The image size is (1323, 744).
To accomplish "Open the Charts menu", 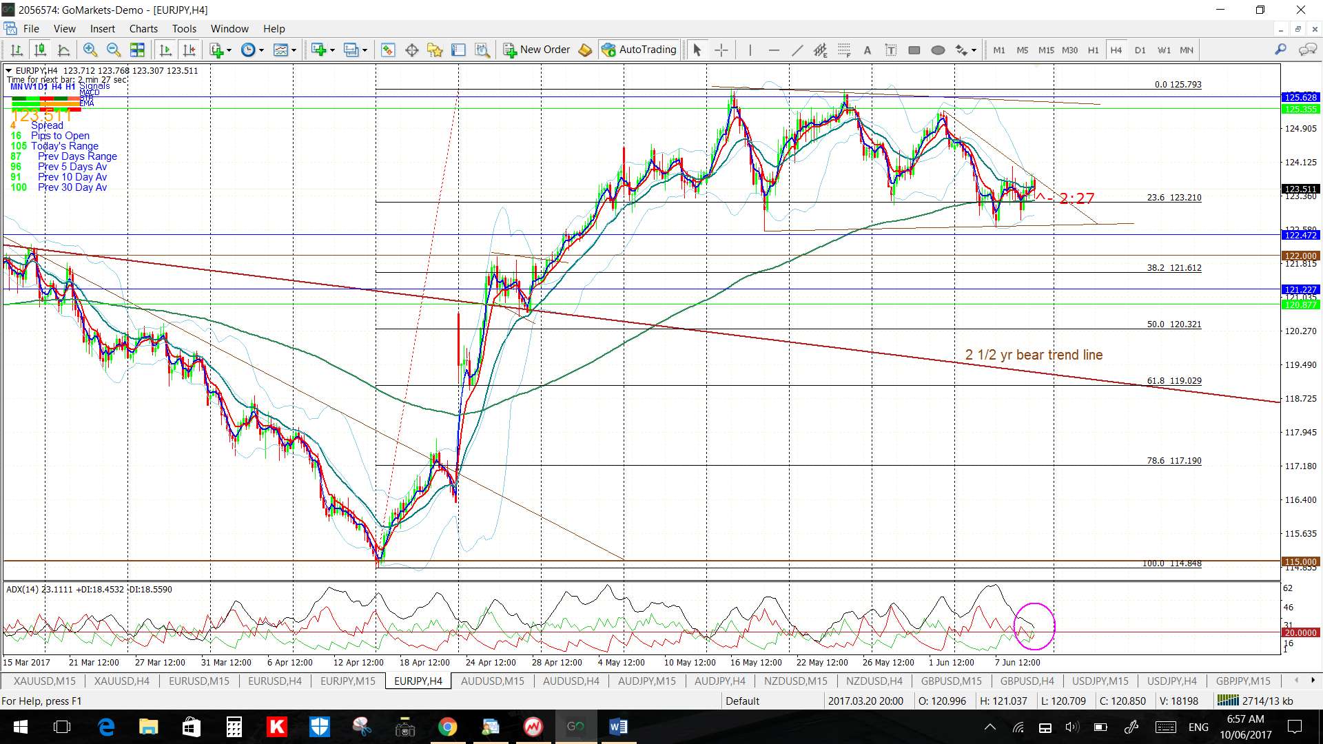I will tap(143, 29).
